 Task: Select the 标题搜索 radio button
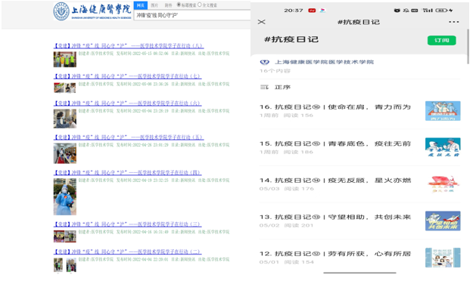point(179,5)
